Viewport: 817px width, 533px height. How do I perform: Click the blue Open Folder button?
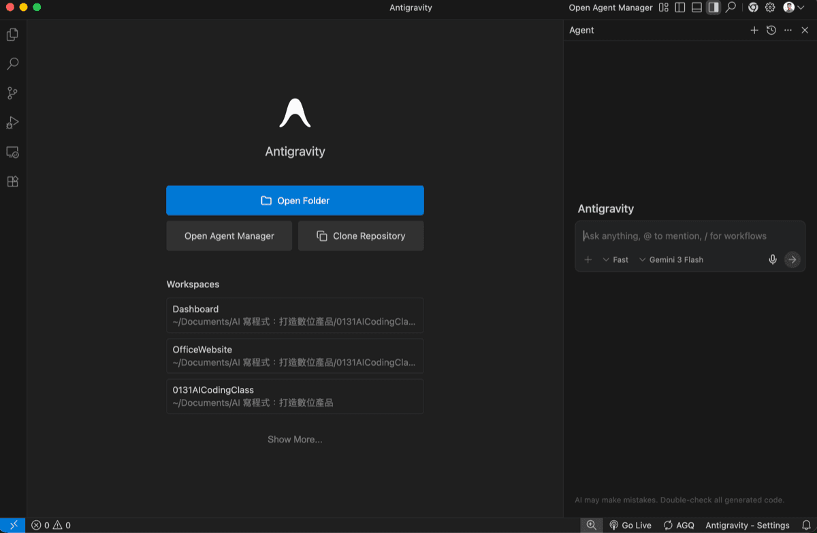point(295,201)
